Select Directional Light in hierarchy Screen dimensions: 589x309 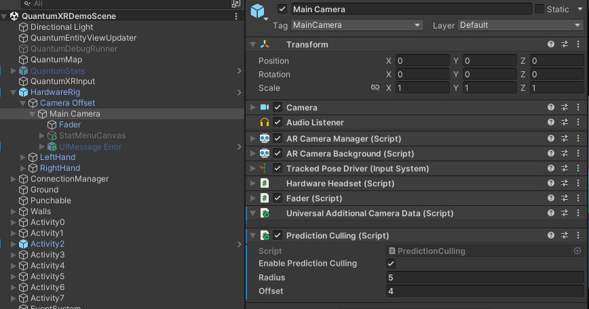(x=62, y=27)
